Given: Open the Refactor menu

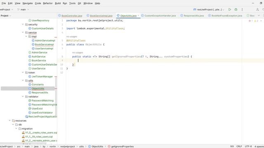Looking at the screenshot, I should [x=48, y=3].
